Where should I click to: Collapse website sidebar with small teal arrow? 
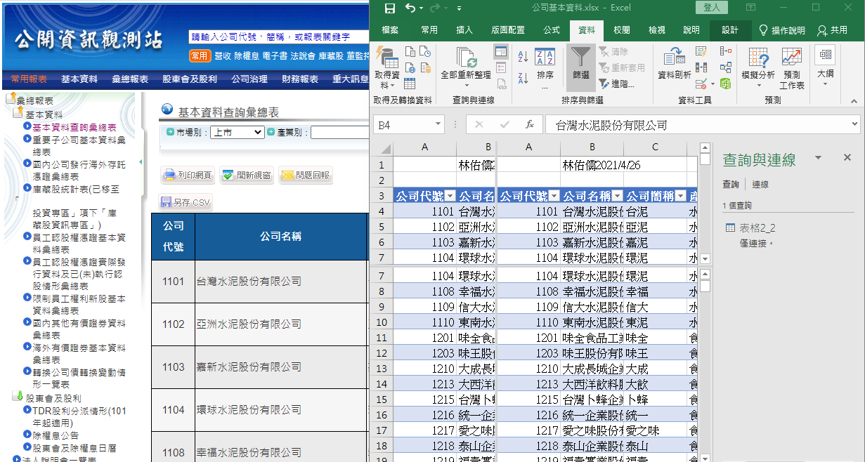pos(141,162)
